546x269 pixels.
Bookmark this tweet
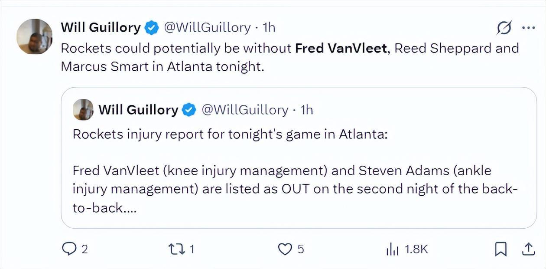point(500,249)
